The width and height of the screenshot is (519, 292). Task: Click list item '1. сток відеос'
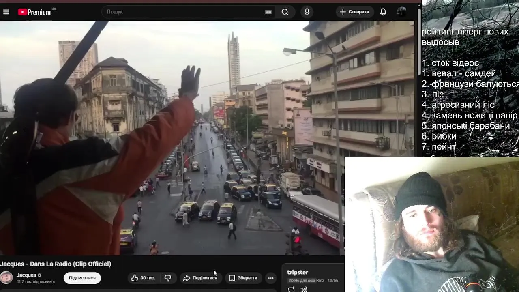pyautogui.click(x=450, y=63)
